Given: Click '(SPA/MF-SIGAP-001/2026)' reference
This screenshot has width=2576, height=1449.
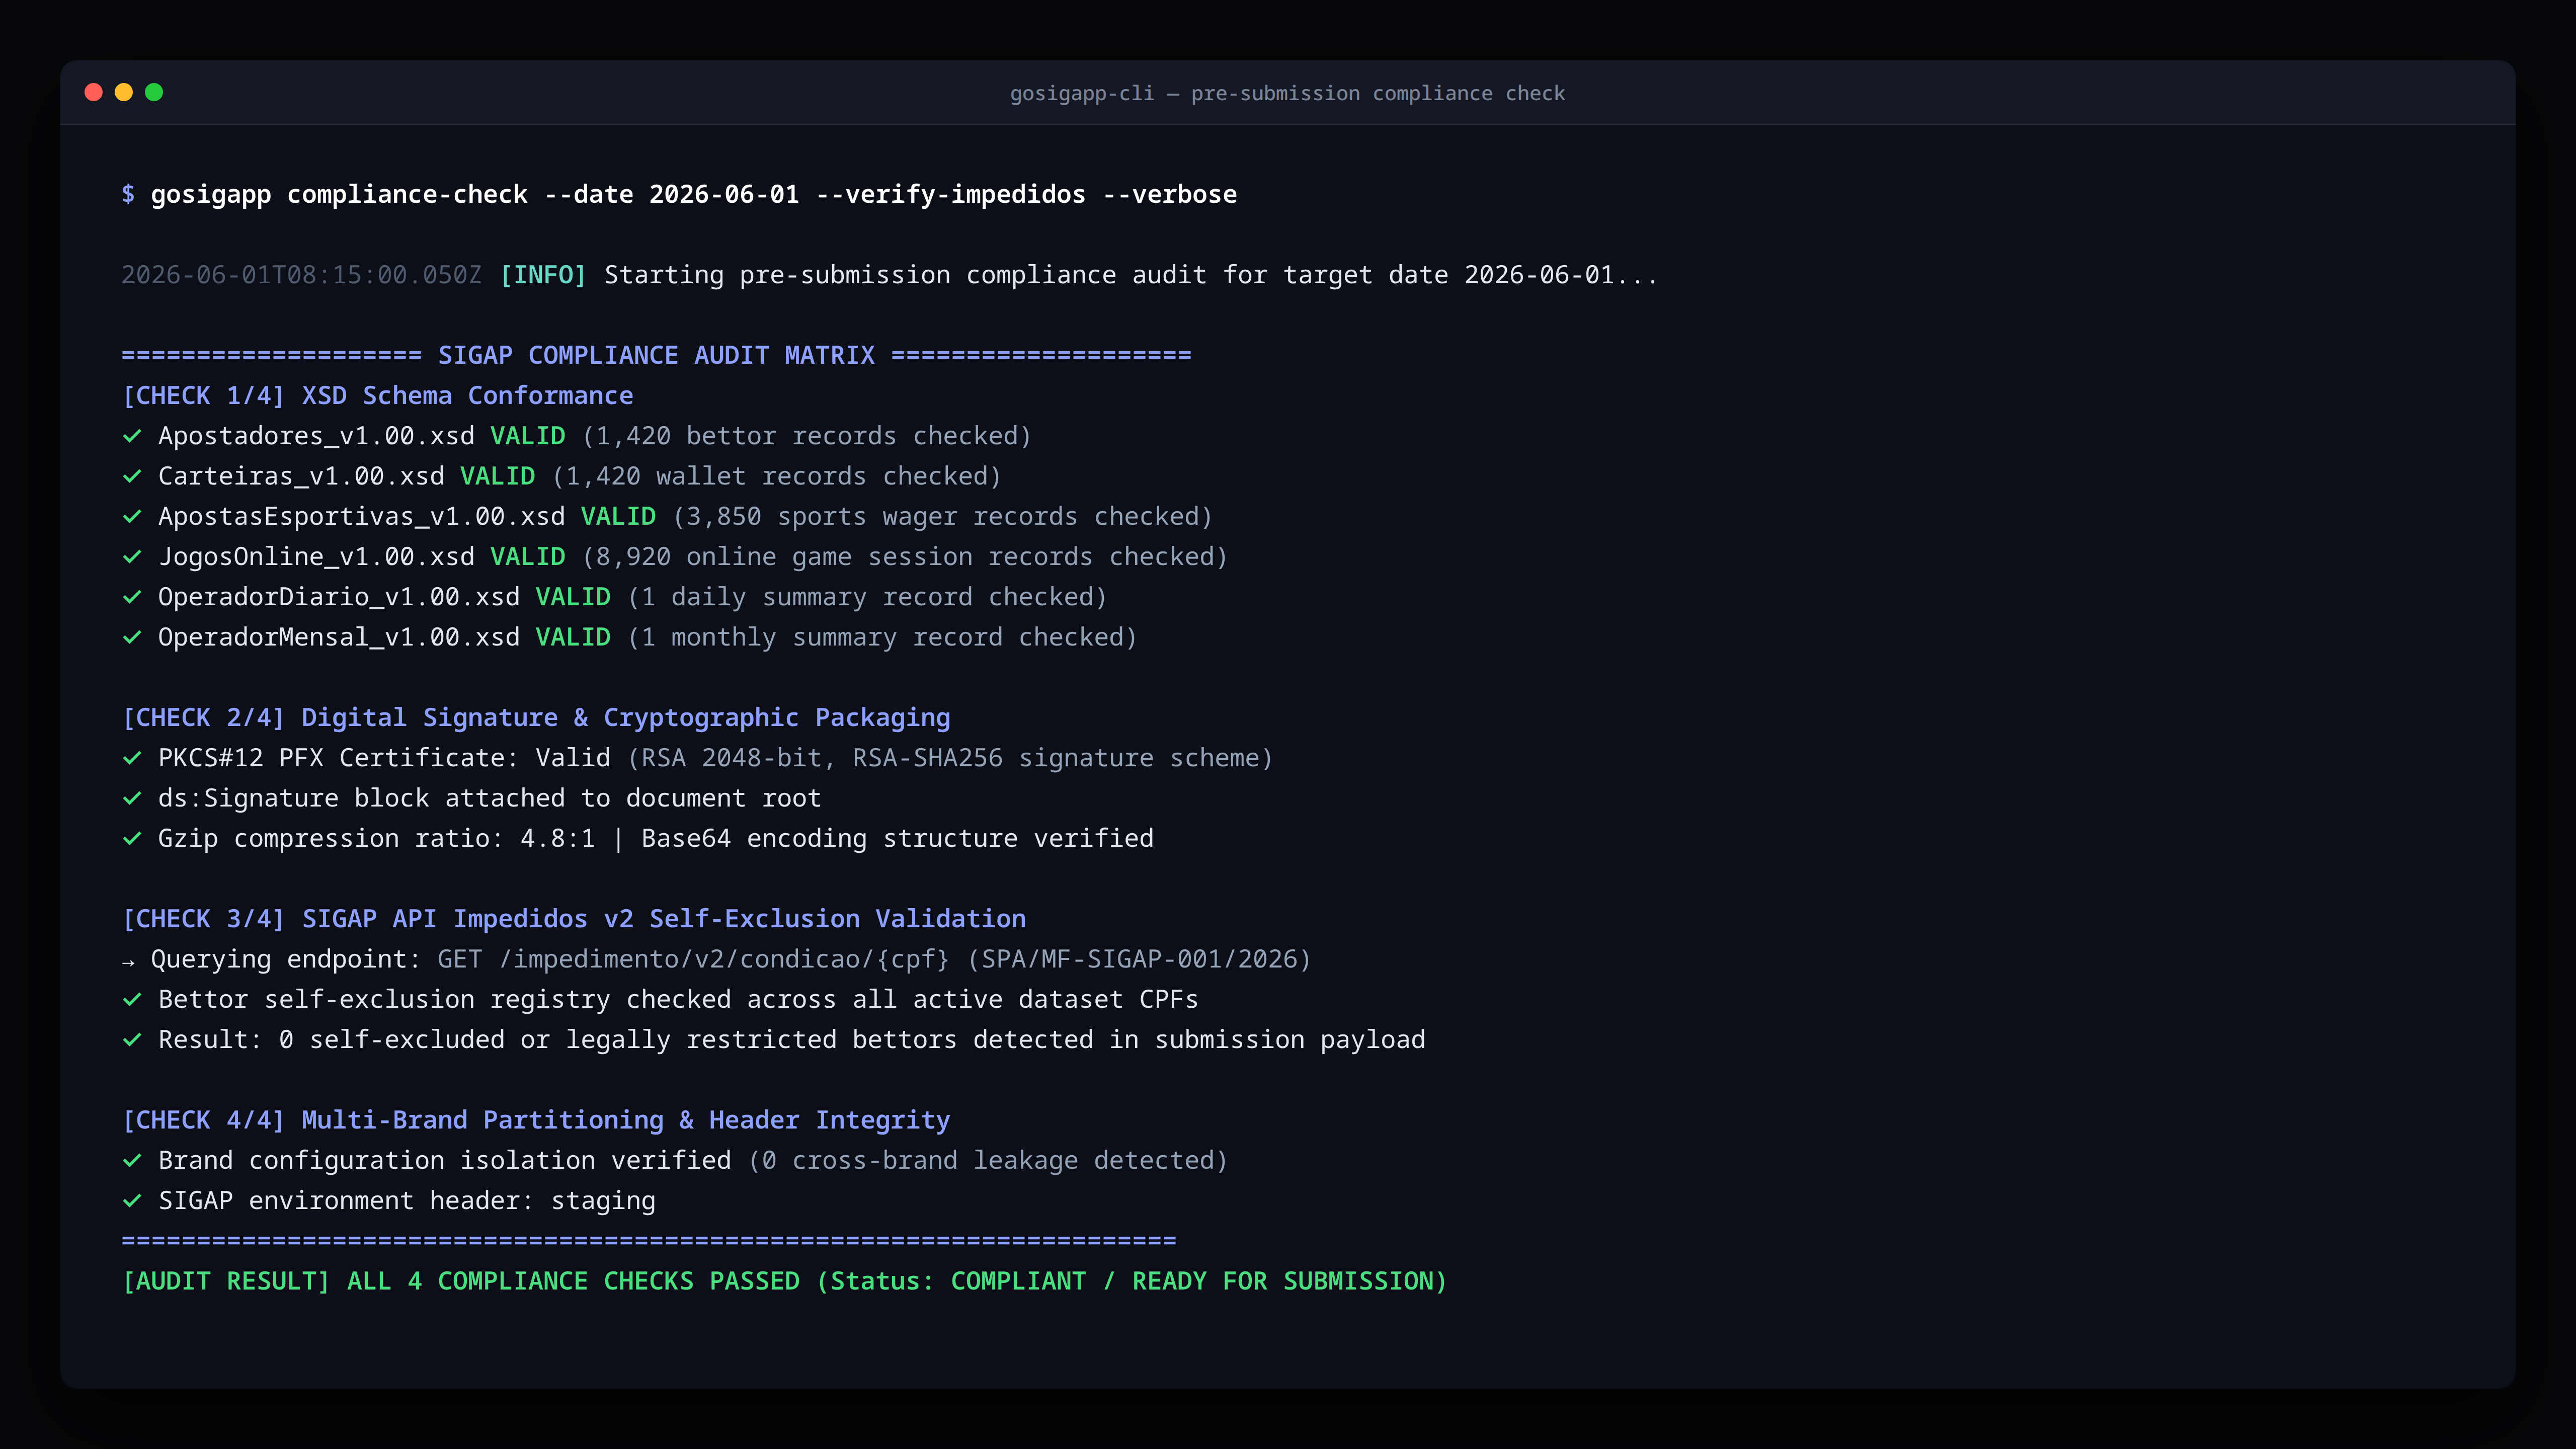Looking at the screenshot, I should (1138, 959).
